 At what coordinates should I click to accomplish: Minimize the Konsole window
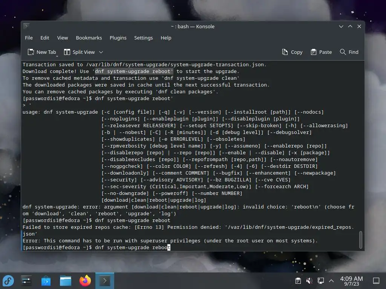341,26
